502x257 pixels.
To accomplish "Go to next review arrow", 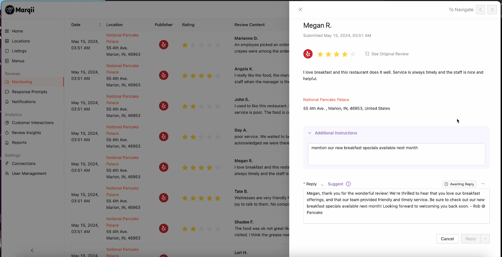I will tap(492, 9).
